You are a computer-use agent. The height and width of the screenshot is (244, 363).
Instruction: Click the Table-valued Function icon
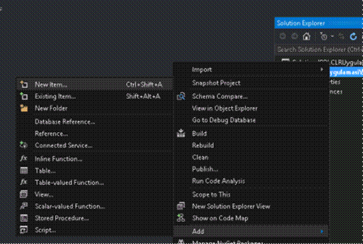[24, 182]
